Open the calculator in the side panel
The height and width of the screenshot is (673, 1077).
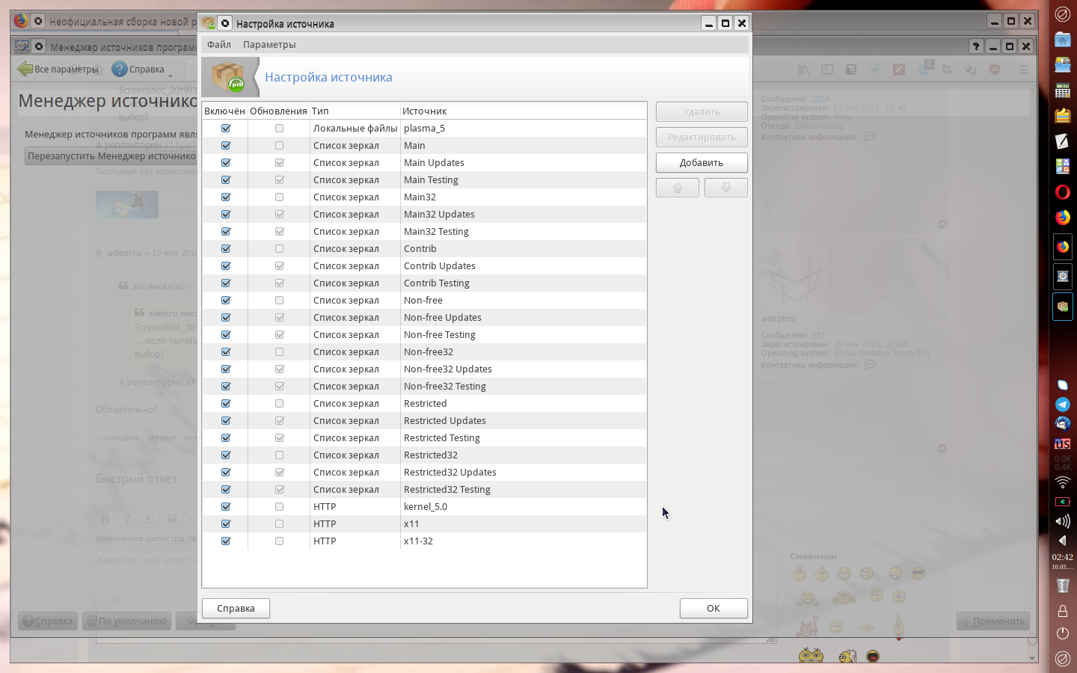click(1062, 91)
